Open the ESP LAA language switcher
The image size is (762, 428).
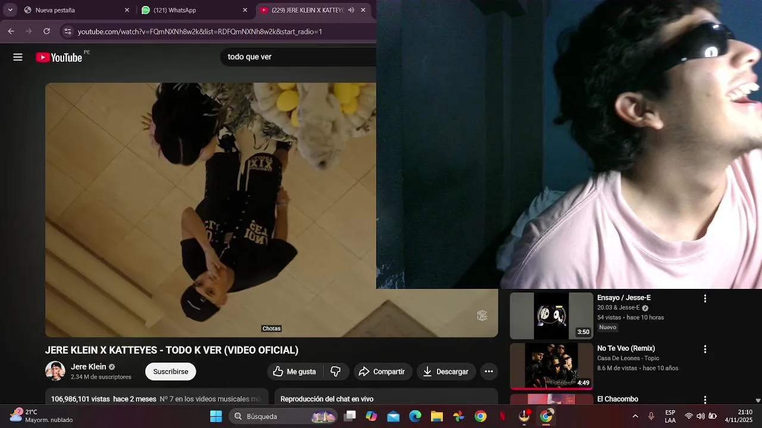coord(670,416)
